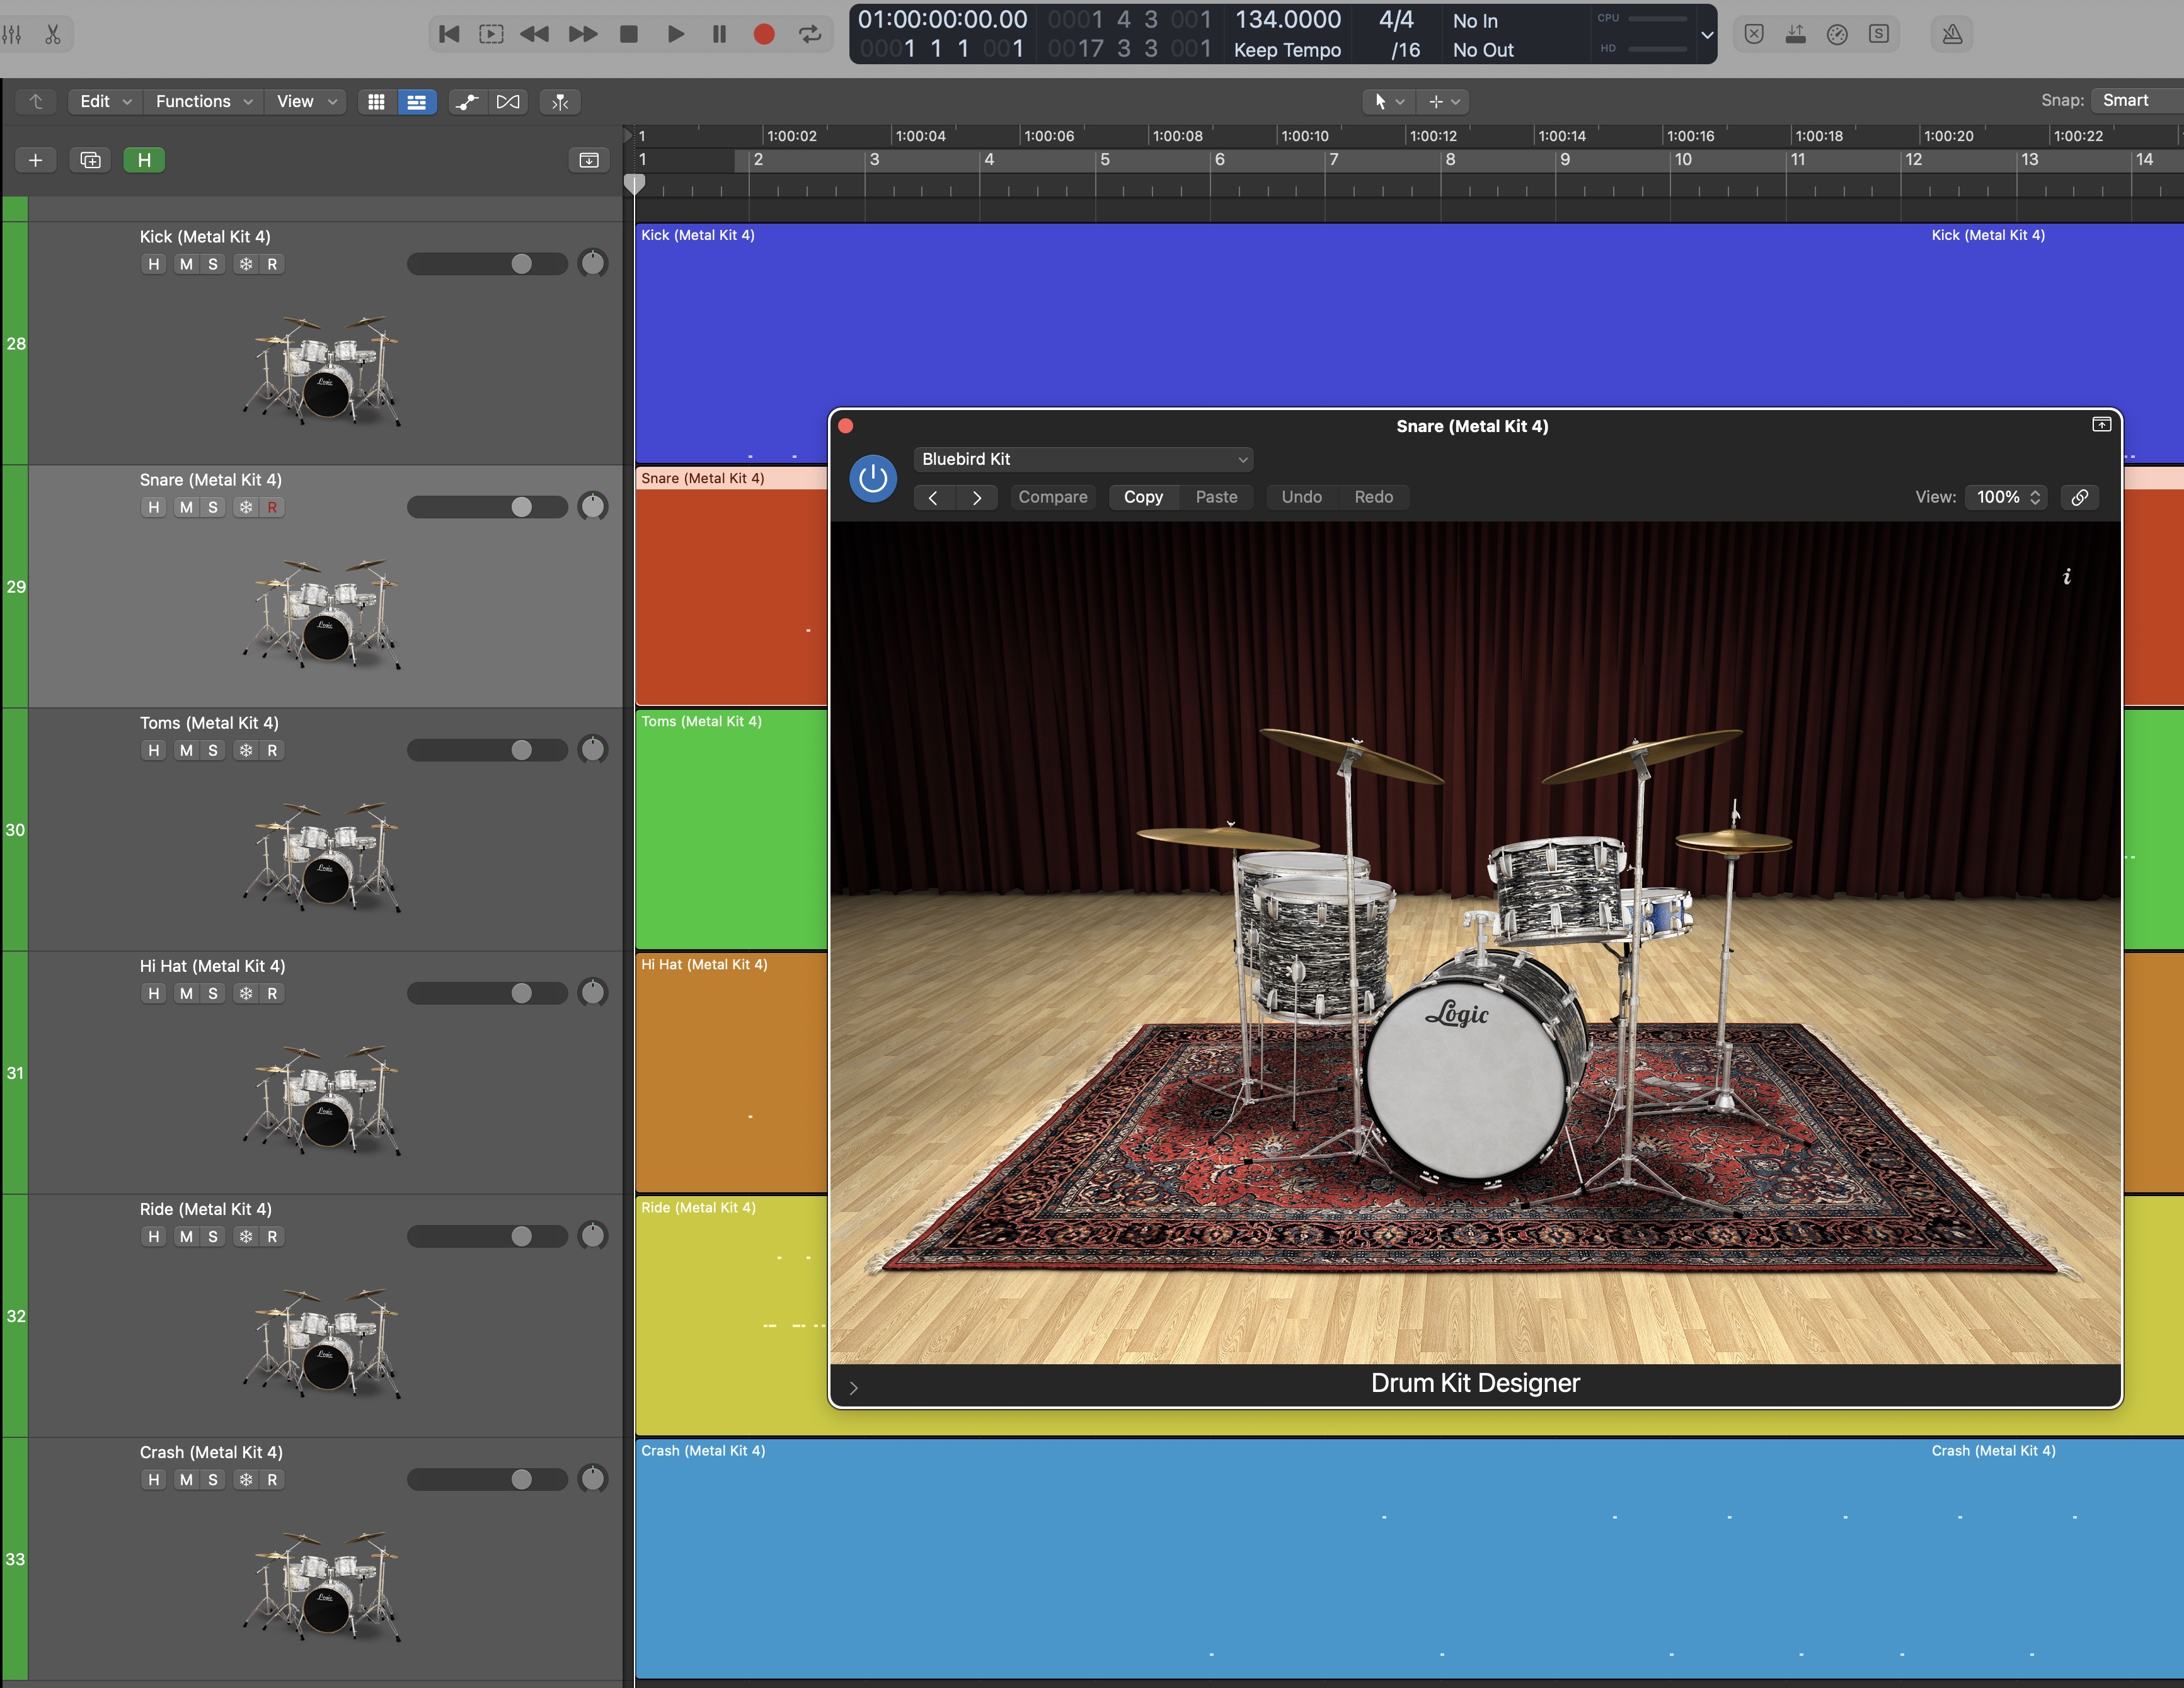
Task: Mute the Snare (Metal Kit 4) track
Action: (x=186, y=508)
